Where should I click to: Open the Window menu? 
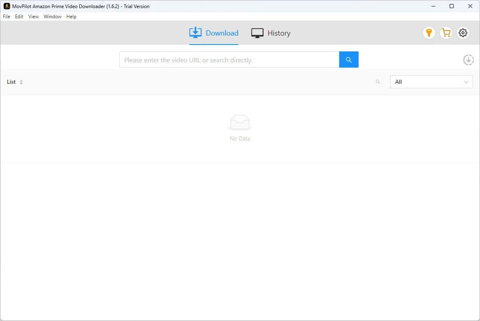53,17
